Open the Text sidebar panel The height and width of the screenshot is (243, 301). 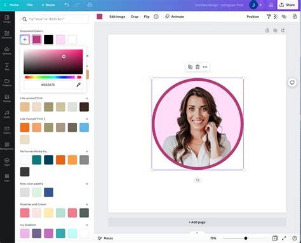coord(7,67)
